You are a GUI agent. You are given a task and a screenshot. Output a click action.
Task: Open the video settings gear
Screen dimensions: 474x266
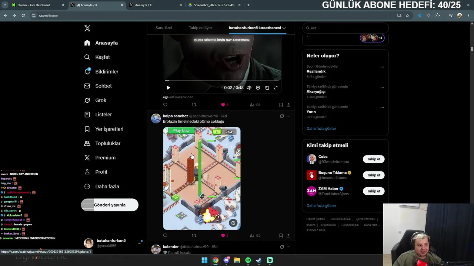tap(258, 88)
